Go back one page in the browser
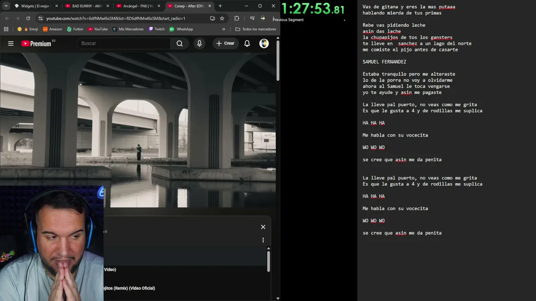This screenshot has height=301, width=536. [7, 18]
